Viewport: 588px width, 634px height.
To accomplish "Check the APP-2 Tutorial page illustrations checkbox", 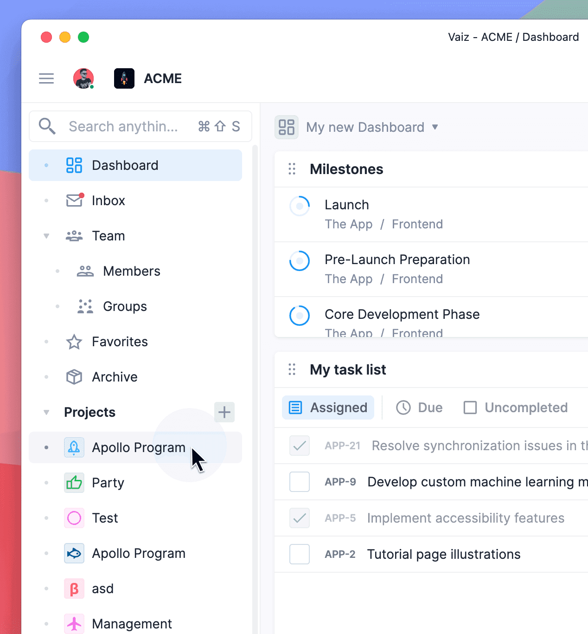I will (300, 554).
